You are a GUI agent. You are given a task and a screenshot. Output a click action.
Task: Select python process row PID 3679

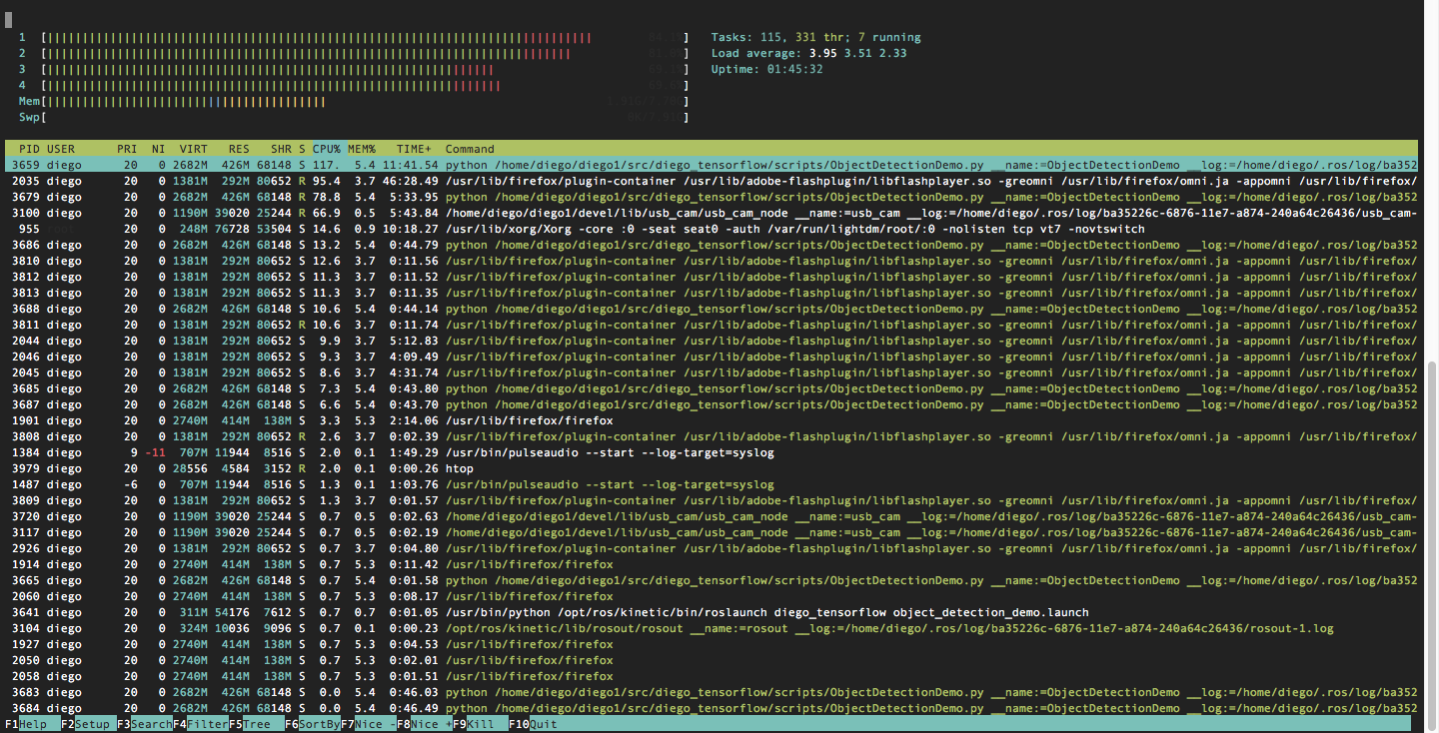pos(711,197)
